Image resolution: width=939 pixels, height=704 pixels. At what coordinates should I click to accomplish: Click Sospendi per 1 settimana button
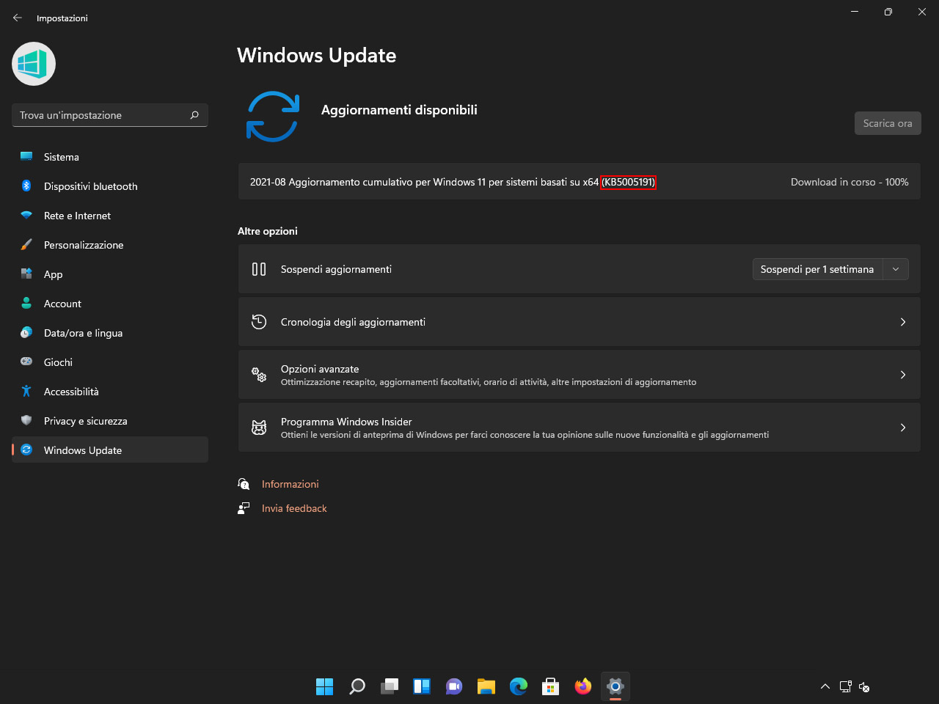pyautogui.click(x=817, y=269)
